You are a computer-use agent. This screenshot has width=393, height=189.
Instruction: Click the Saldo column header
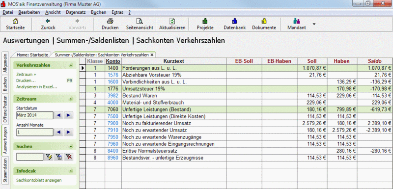point(375,61)
